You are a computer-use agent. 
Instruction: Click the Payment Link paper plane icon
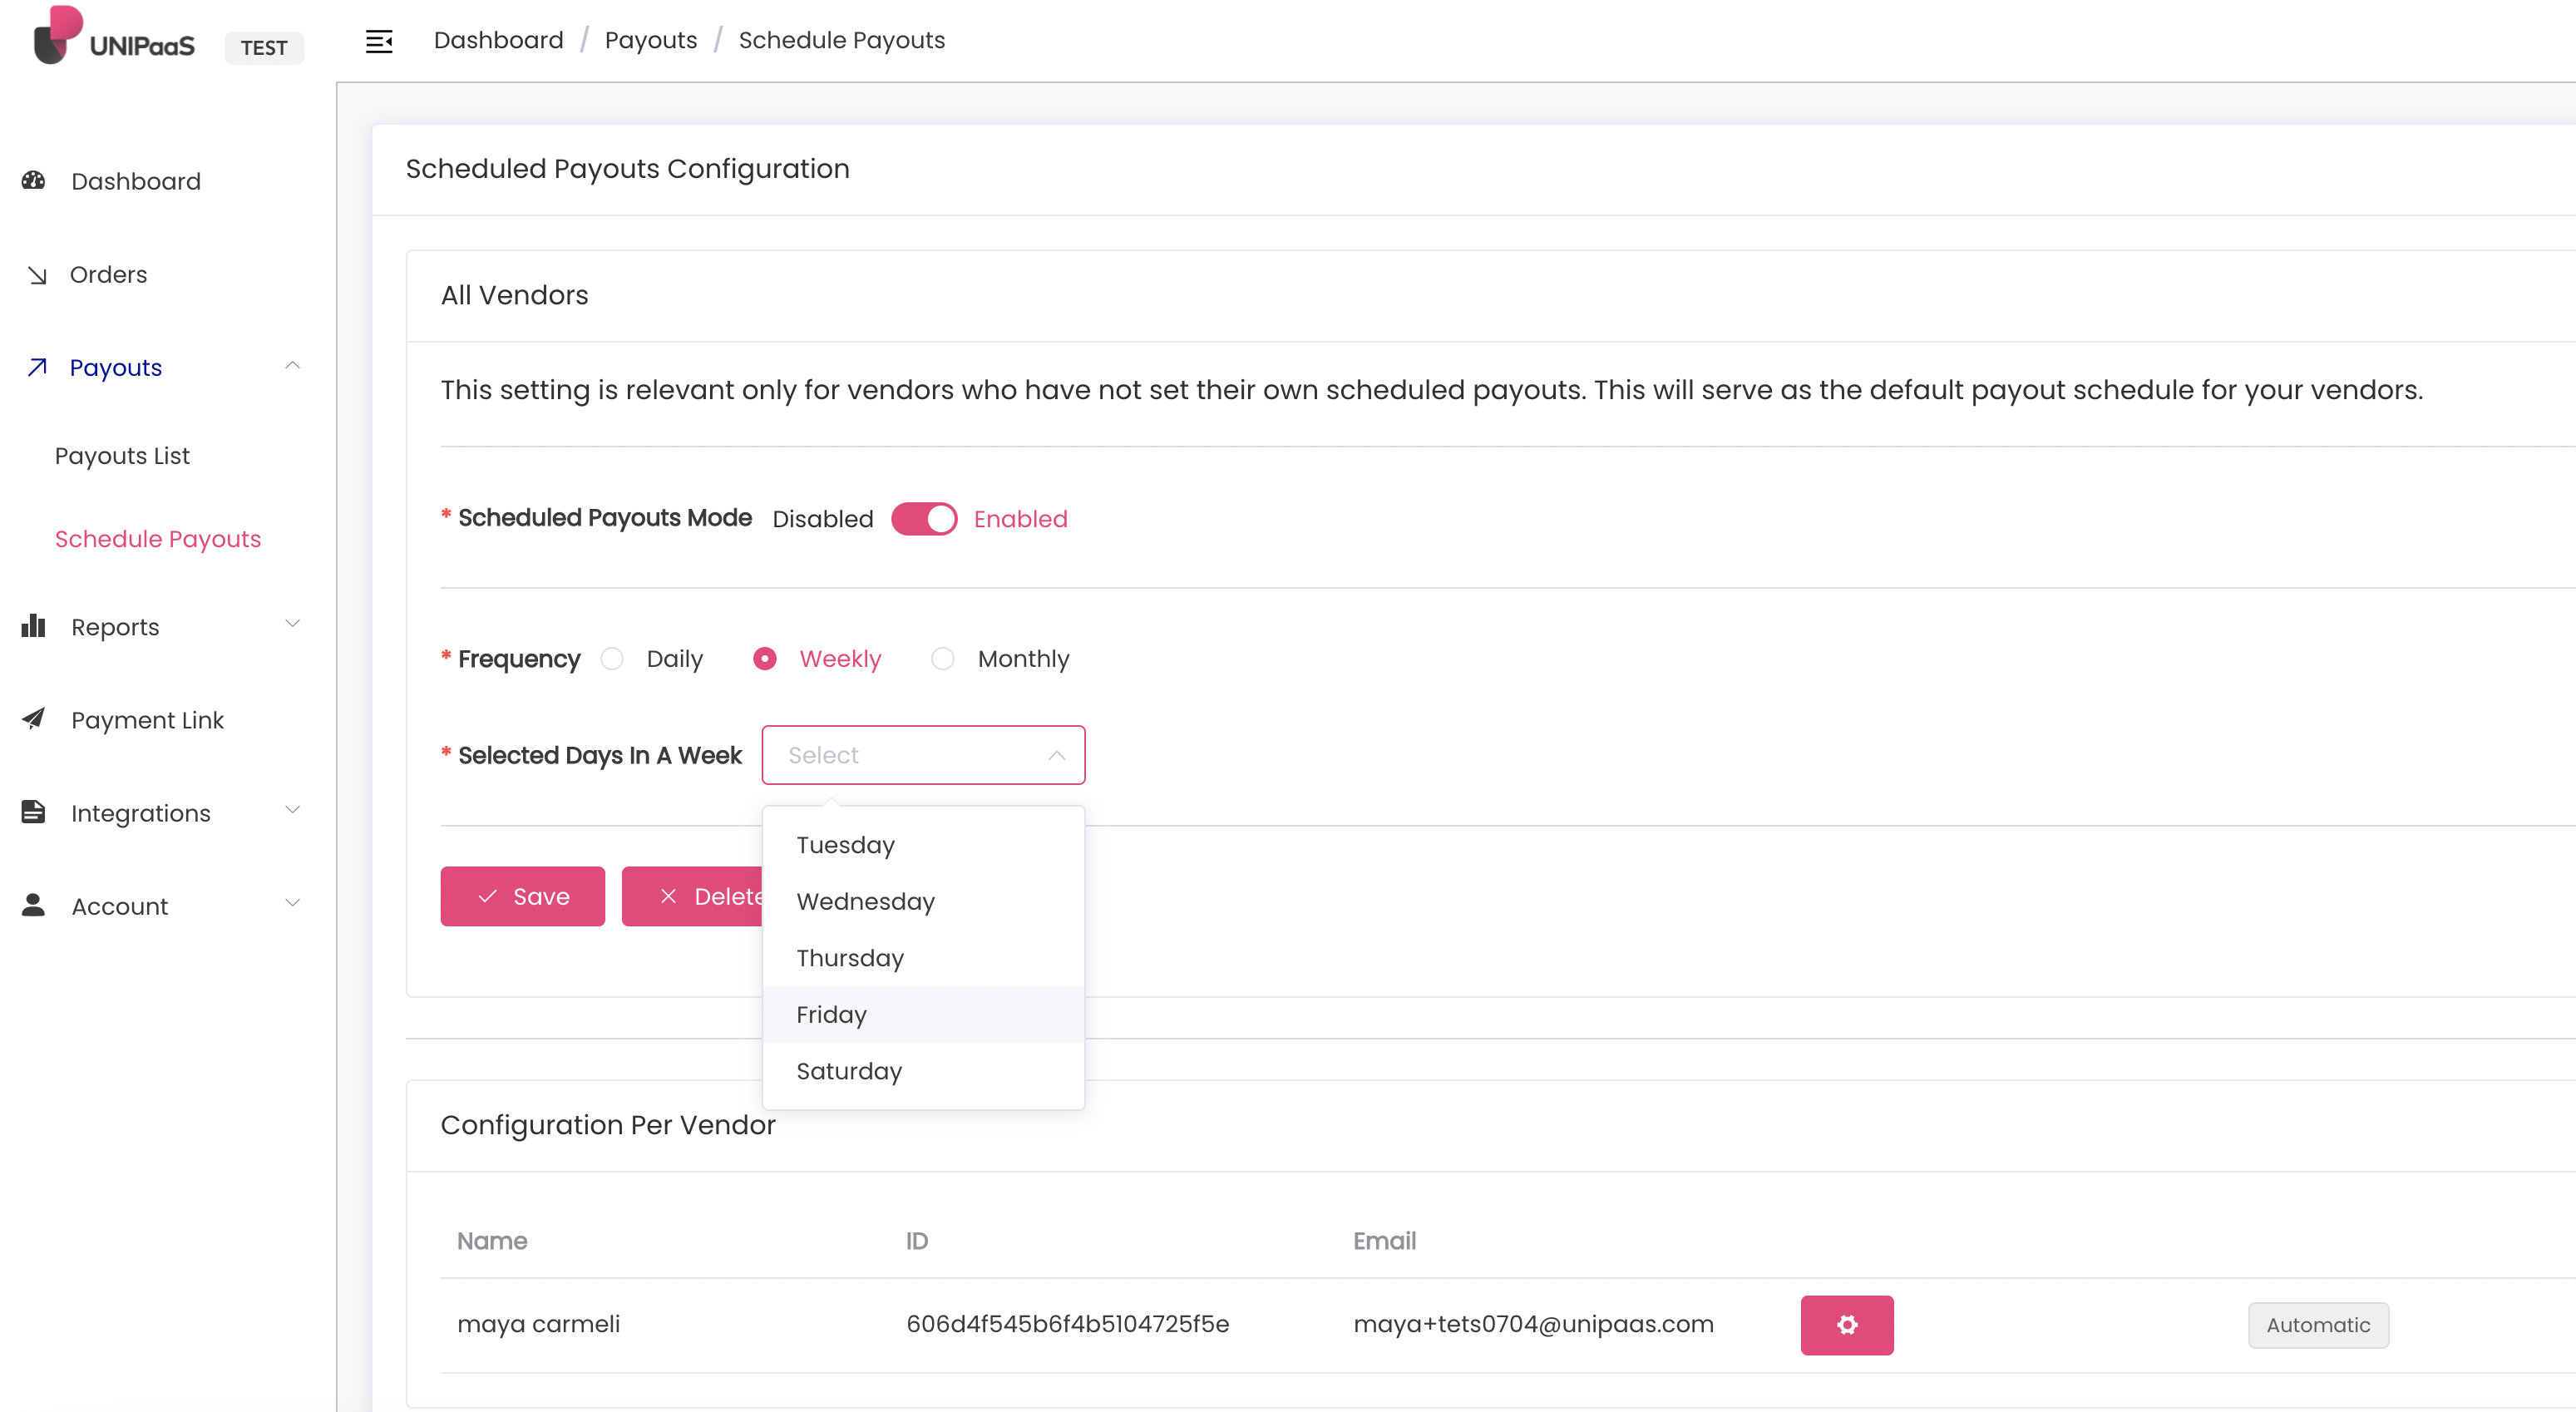point(34,719)
